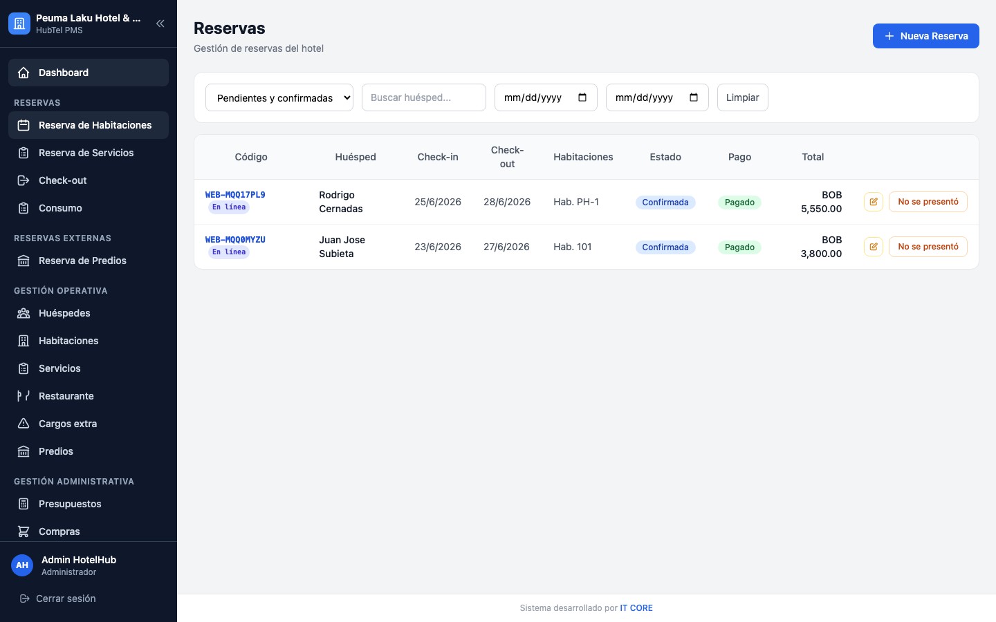Navigate to Restaurante
996x622 pixels.
point(89,396)
